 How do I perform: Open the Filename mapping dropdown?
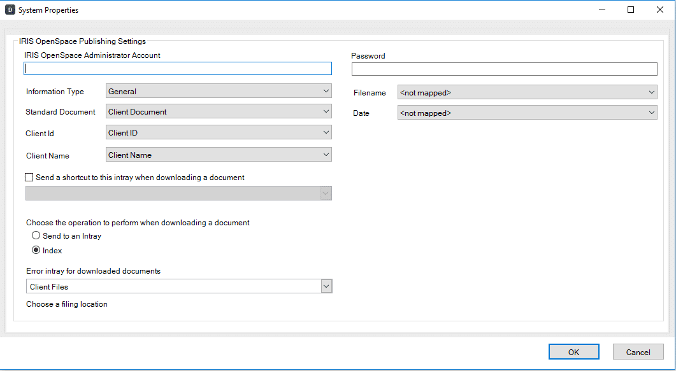tap(527, 93)
